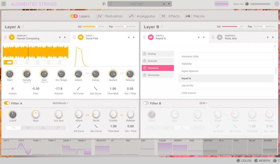
Task: Open the MultiMode filter type dropdown
Action: [x=60, y=103]
